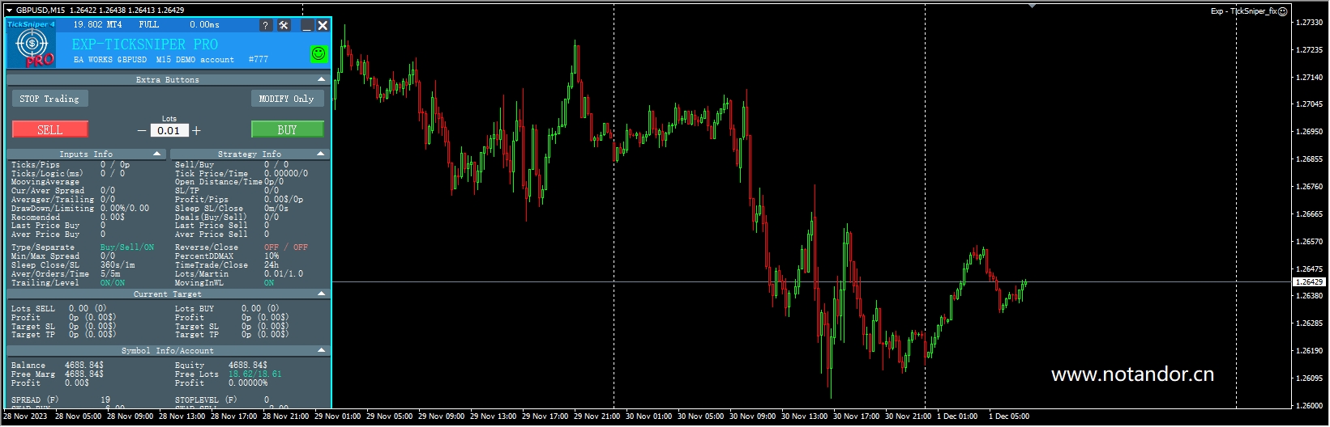The width and height of the screenshot is (1330, 427).
Task: Click the green smiley face status icon
Action: pyautogui.click(x=319, y=53)
